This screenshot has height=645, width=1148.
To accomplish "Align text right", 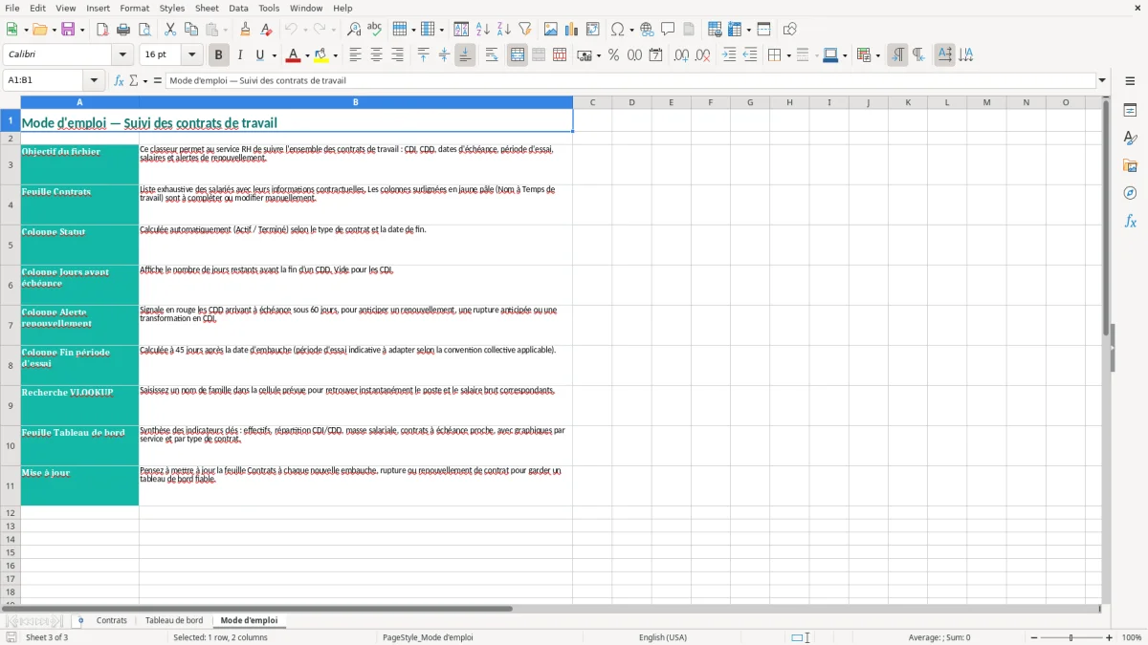I will tap(397, 55).
